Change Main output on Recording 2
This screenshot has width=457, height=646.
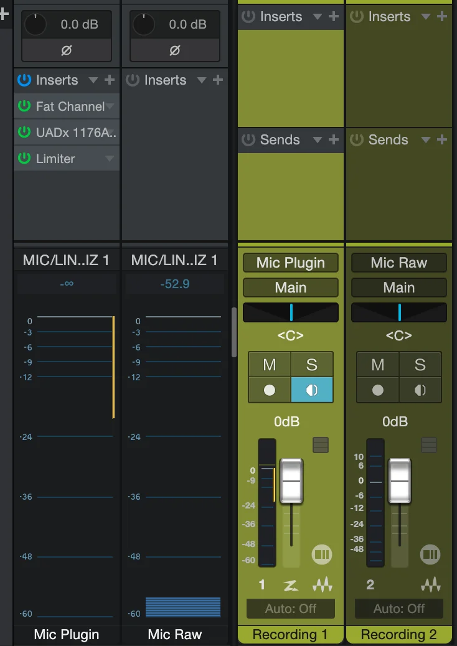click(x=399, y=288)
